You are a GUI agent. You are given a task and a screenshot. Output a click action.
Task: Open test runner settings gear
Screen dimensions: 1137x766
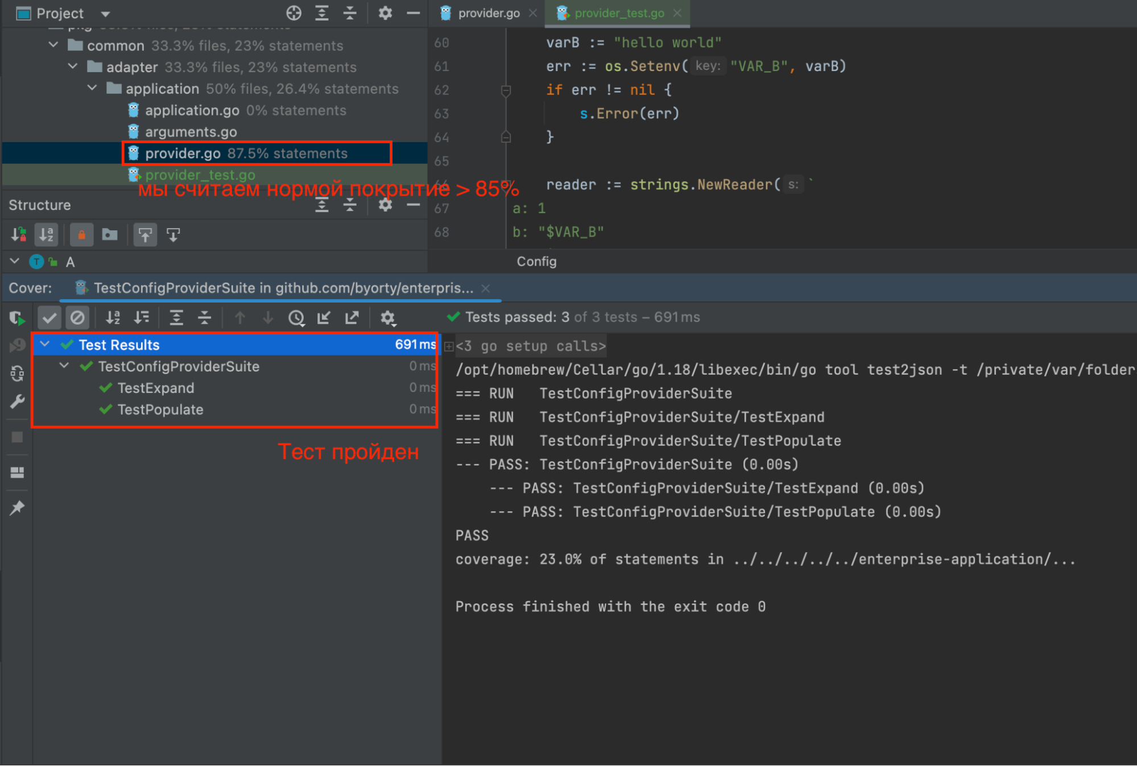point(388,317)
